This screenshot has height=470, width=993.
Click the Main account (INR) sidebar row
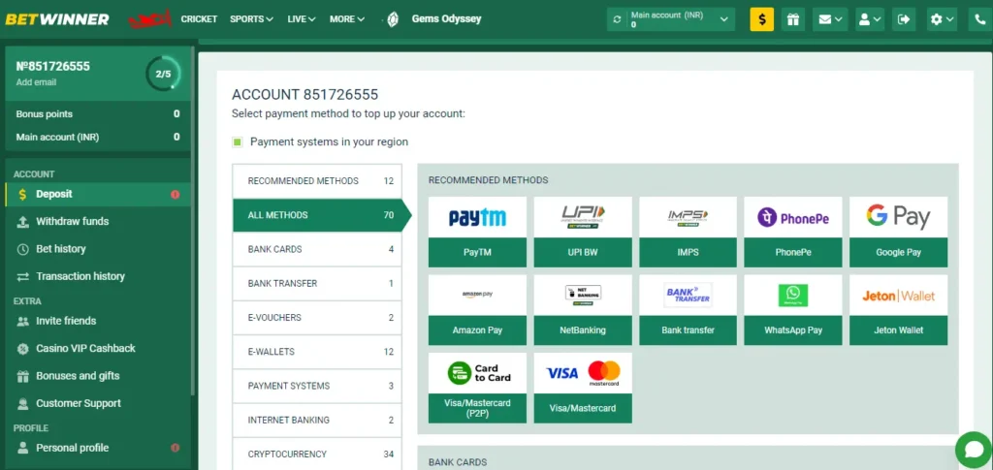(x=98, y=137)
